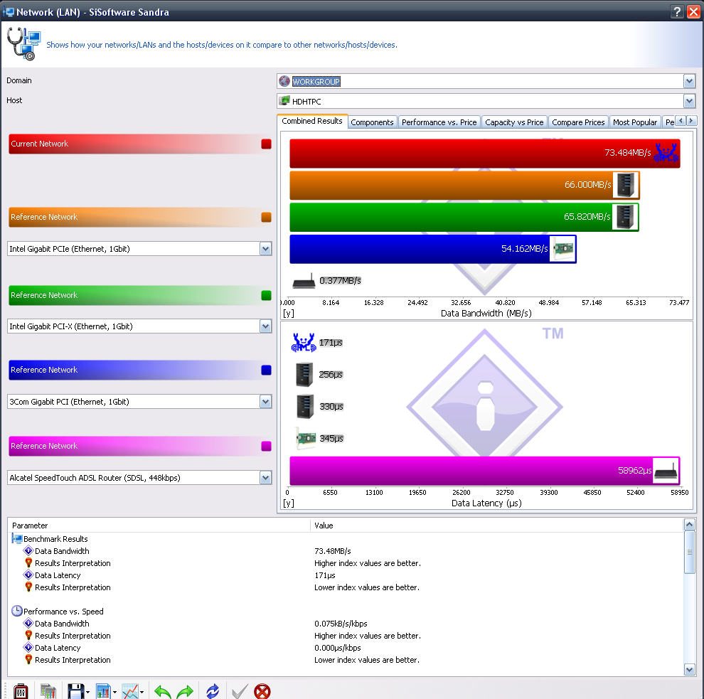The width and height of the screenshot is (704, 699).
Task: Click the green back arrow
Action: tap(163, 691)
